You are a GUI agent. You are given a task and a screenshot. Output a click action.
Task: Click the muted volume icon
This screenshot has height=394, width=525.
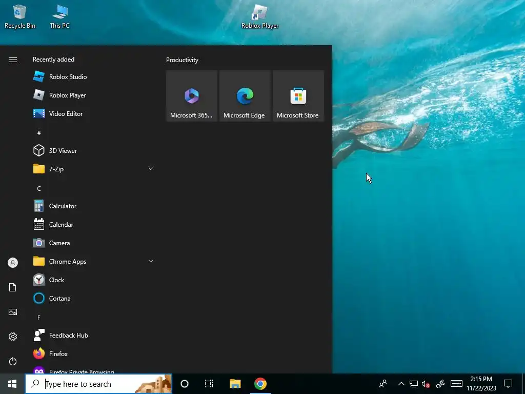tap(426, 384)
